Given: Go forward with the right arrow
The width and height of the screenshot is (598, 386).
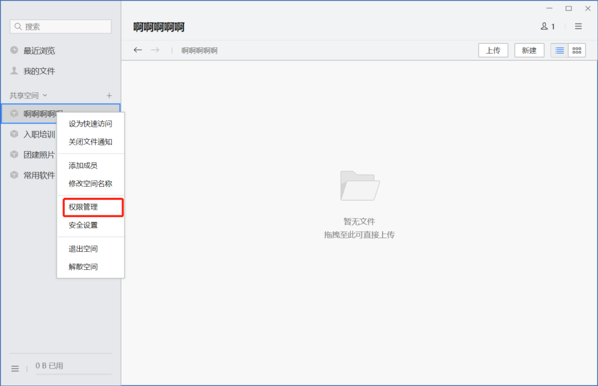Looking at the screenshot, I should pos(155,50).
